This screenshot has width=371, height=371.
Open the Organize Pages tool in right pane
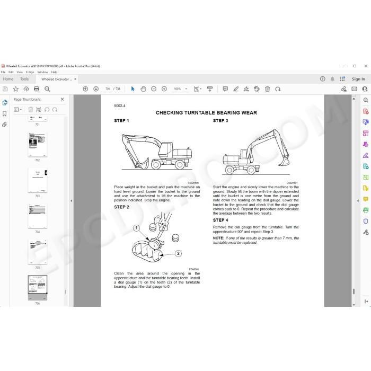point(366,177)
